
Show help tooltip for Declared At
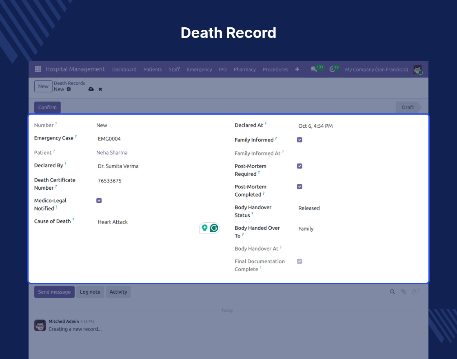pos(266,124)
